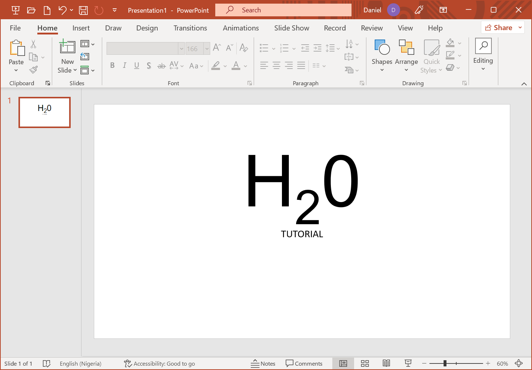
Task: Expand the font size dropdown
Action: click(x=207, y=49)
